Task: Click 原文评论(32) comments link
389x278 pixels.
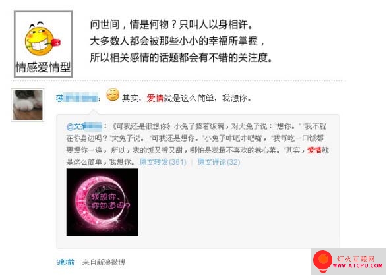Action: 218,162
